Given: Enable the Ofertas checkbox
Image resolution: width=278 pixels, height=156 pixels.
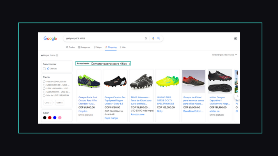Looking at the screenshot, I should (44, 69).
